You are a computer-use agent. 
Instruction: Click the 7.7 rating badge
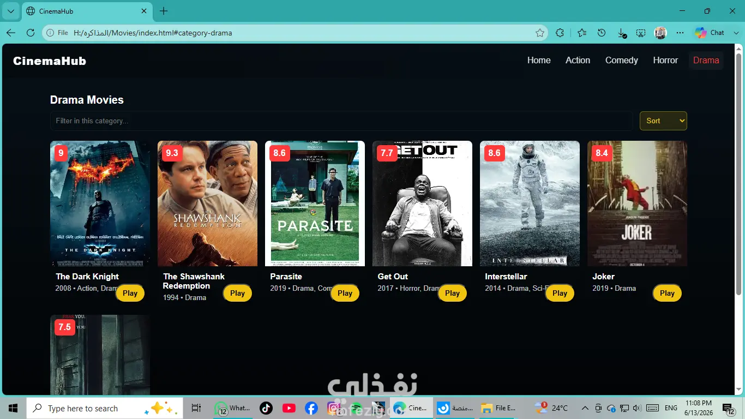(x=387, y=153)
